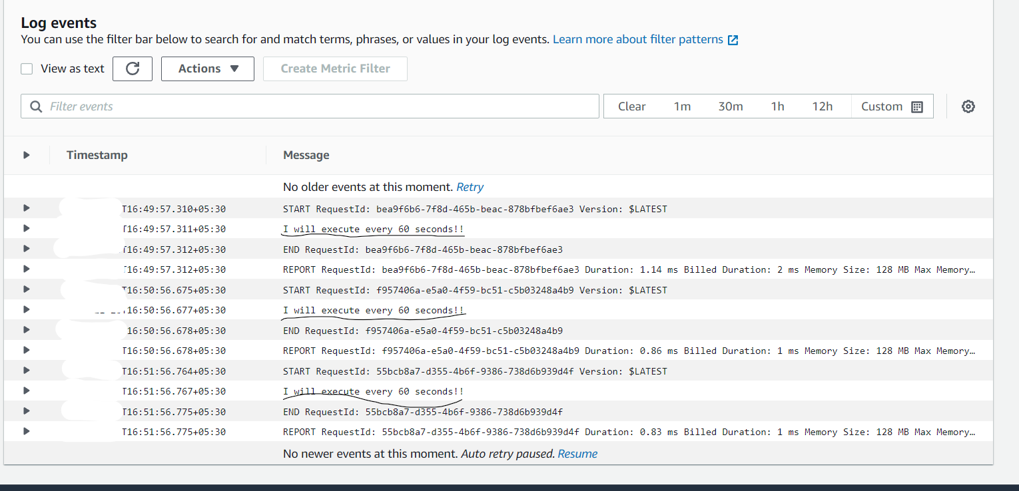The height and width of the screenshot is (491, 1019).
Task: Click the calendar icon in Custom range
Action: [x=917, y=106]
